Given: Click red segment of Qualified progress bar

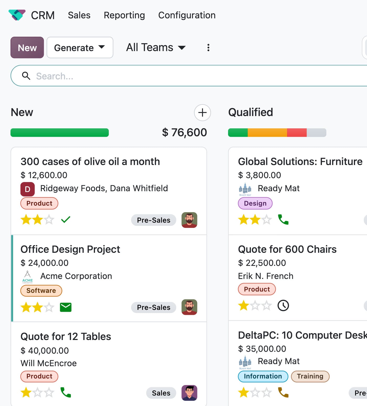Looking at the screenshot, I should click(x=297, y=133).
